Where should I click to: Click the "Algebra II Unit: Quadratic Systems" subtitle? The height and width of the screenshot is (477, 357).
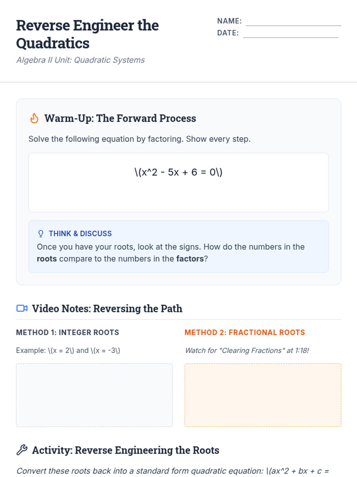[x=80, y=60]
